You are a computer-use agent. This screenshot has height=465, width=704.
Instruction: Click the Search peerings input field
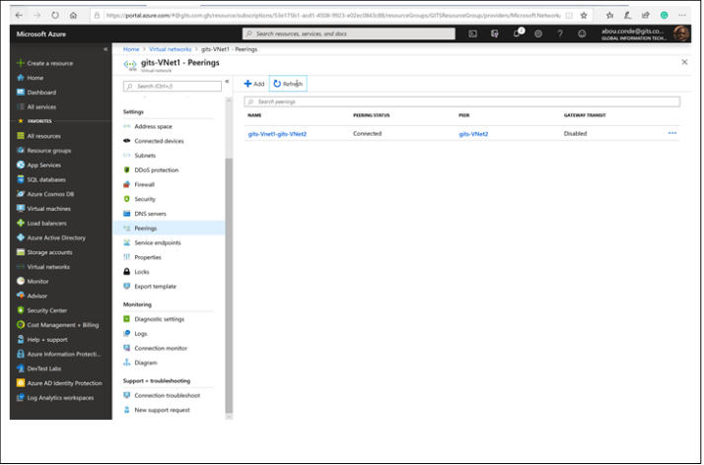click(461, 101)
